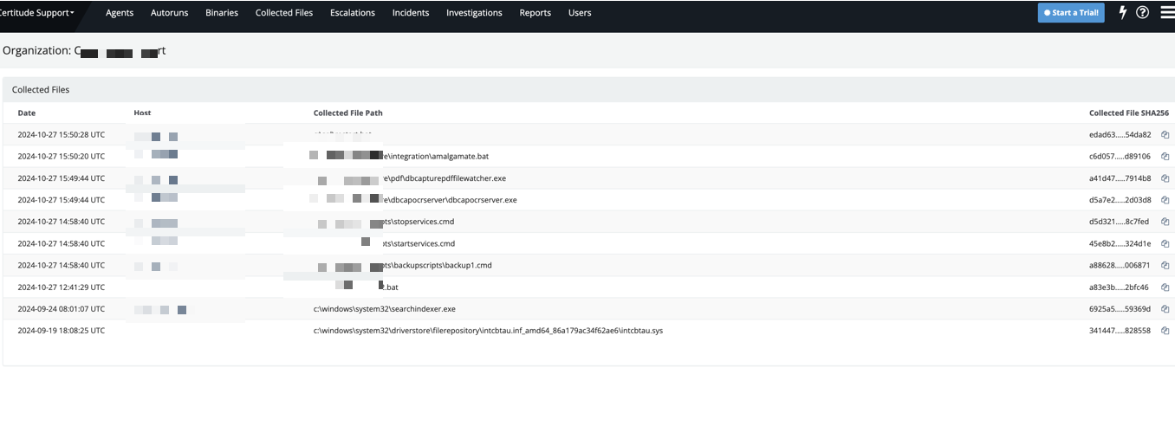Open the Reports menu item
1175x426 pixels.
tap(535, 13)
